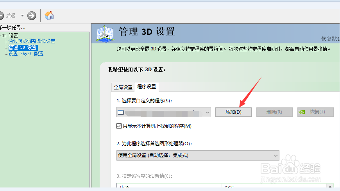Screen dimensions: 340x191
Task: Switch to the 程序设置 tab
Action: pyautogui.click(x=147, y=87)
